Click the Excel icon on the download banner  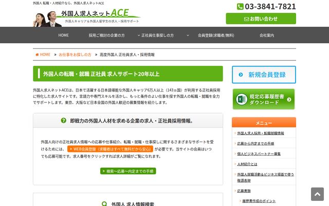[242, 99]
